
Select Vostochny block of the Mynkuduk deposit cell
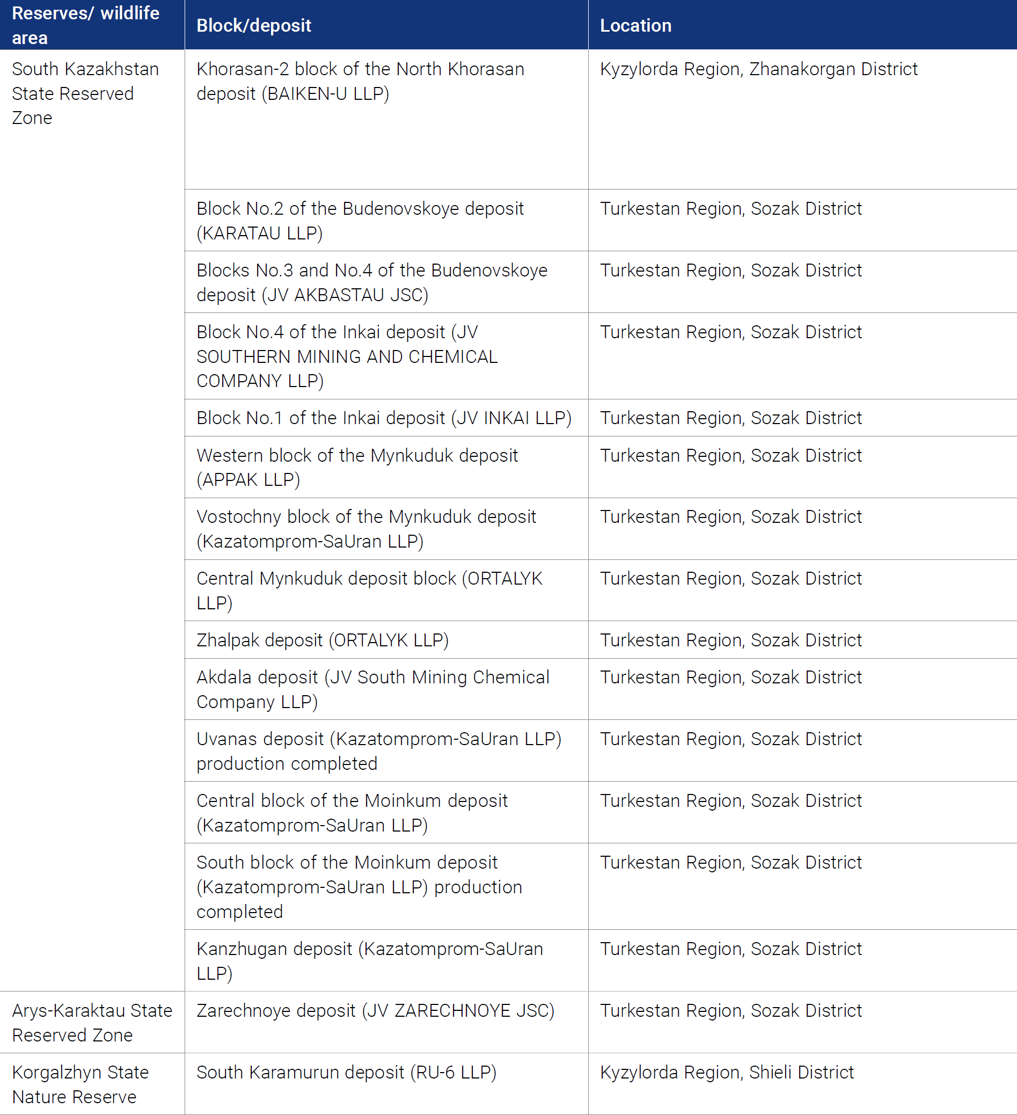click(x=386, y=529)
